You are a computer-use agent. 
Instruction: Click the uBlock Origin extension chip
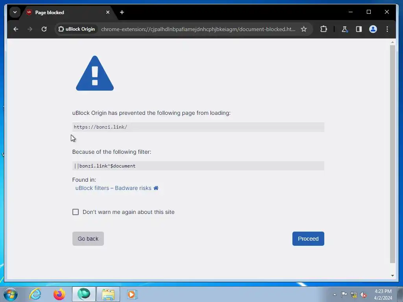77,29
